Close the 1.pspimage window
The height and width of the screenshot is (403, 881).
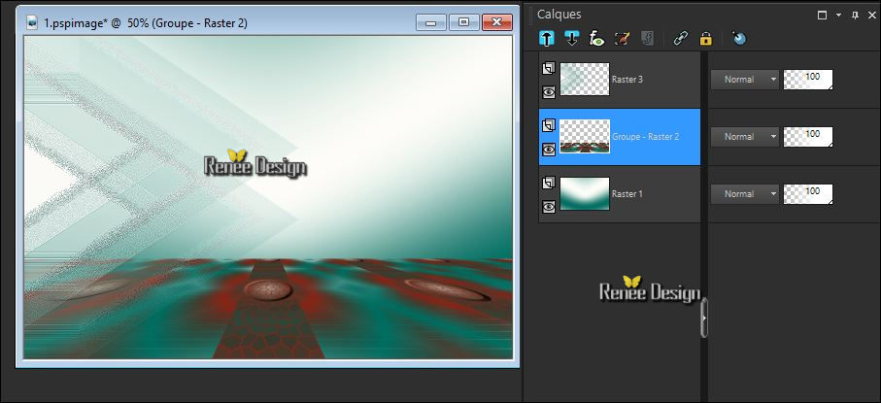tap(496, 22)
